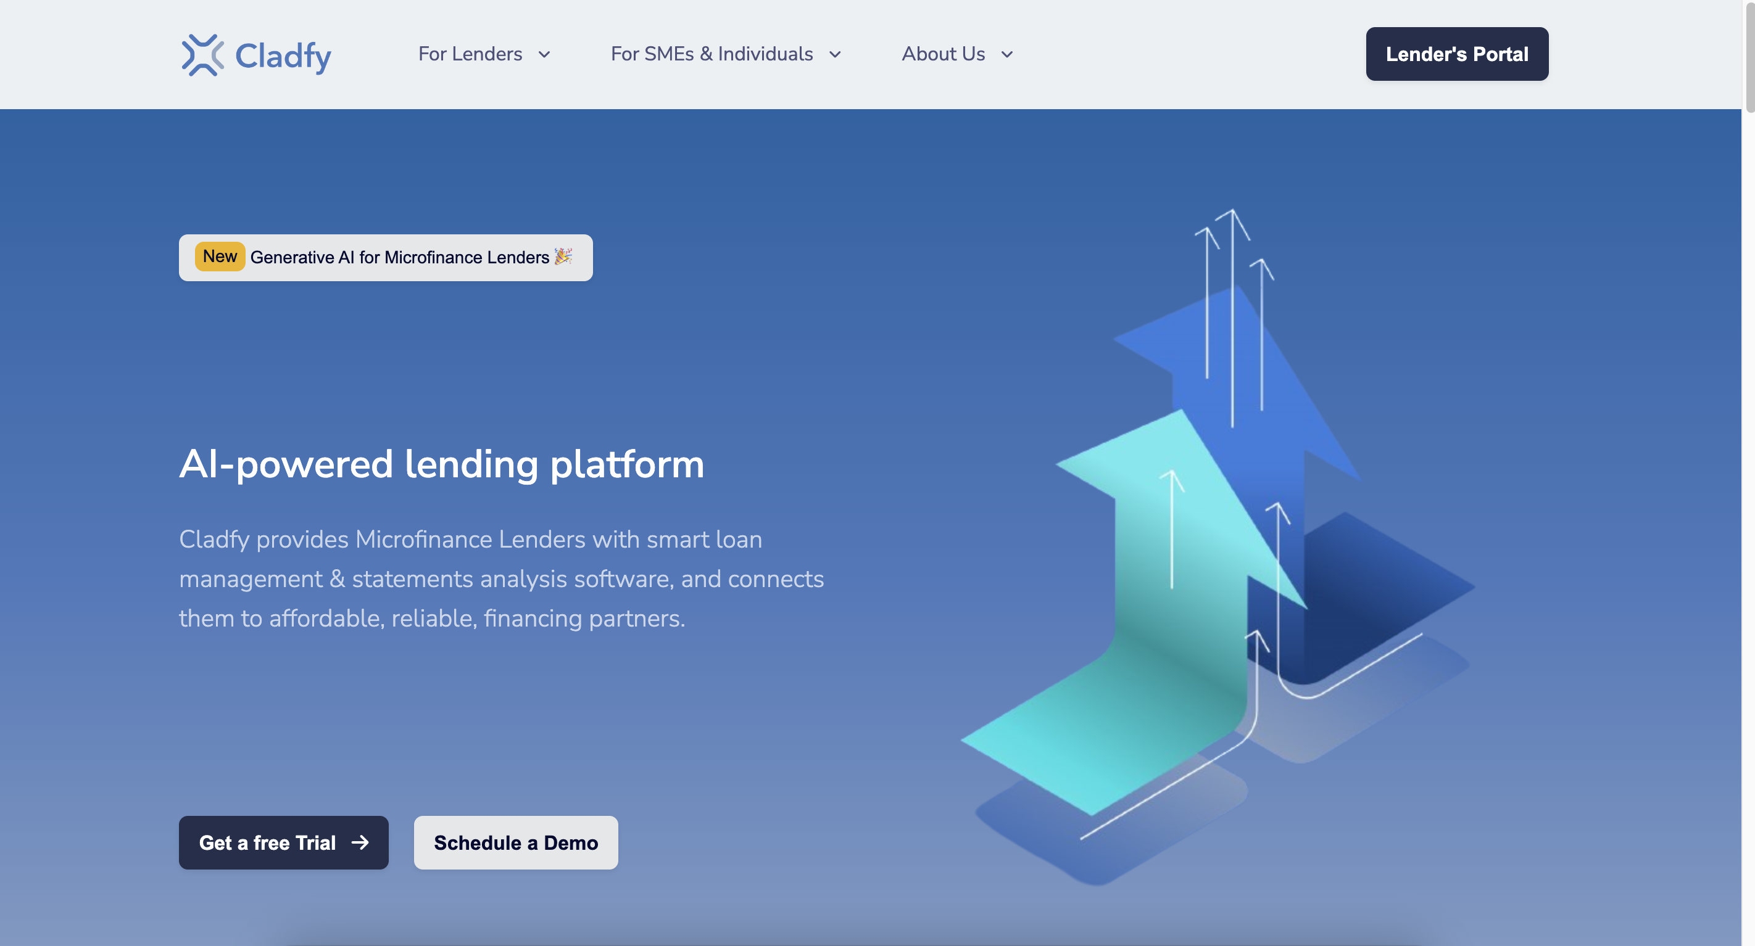Click the Cladfy X-shaped logo icon
1755x946 pixels.
pos(202,54)
